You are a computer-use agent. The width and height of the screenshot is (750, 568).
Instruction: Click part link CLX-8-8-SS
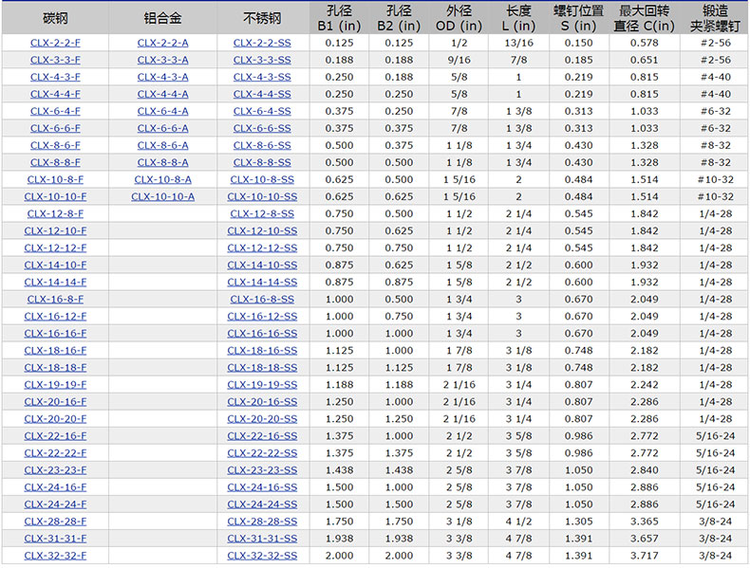262,162
